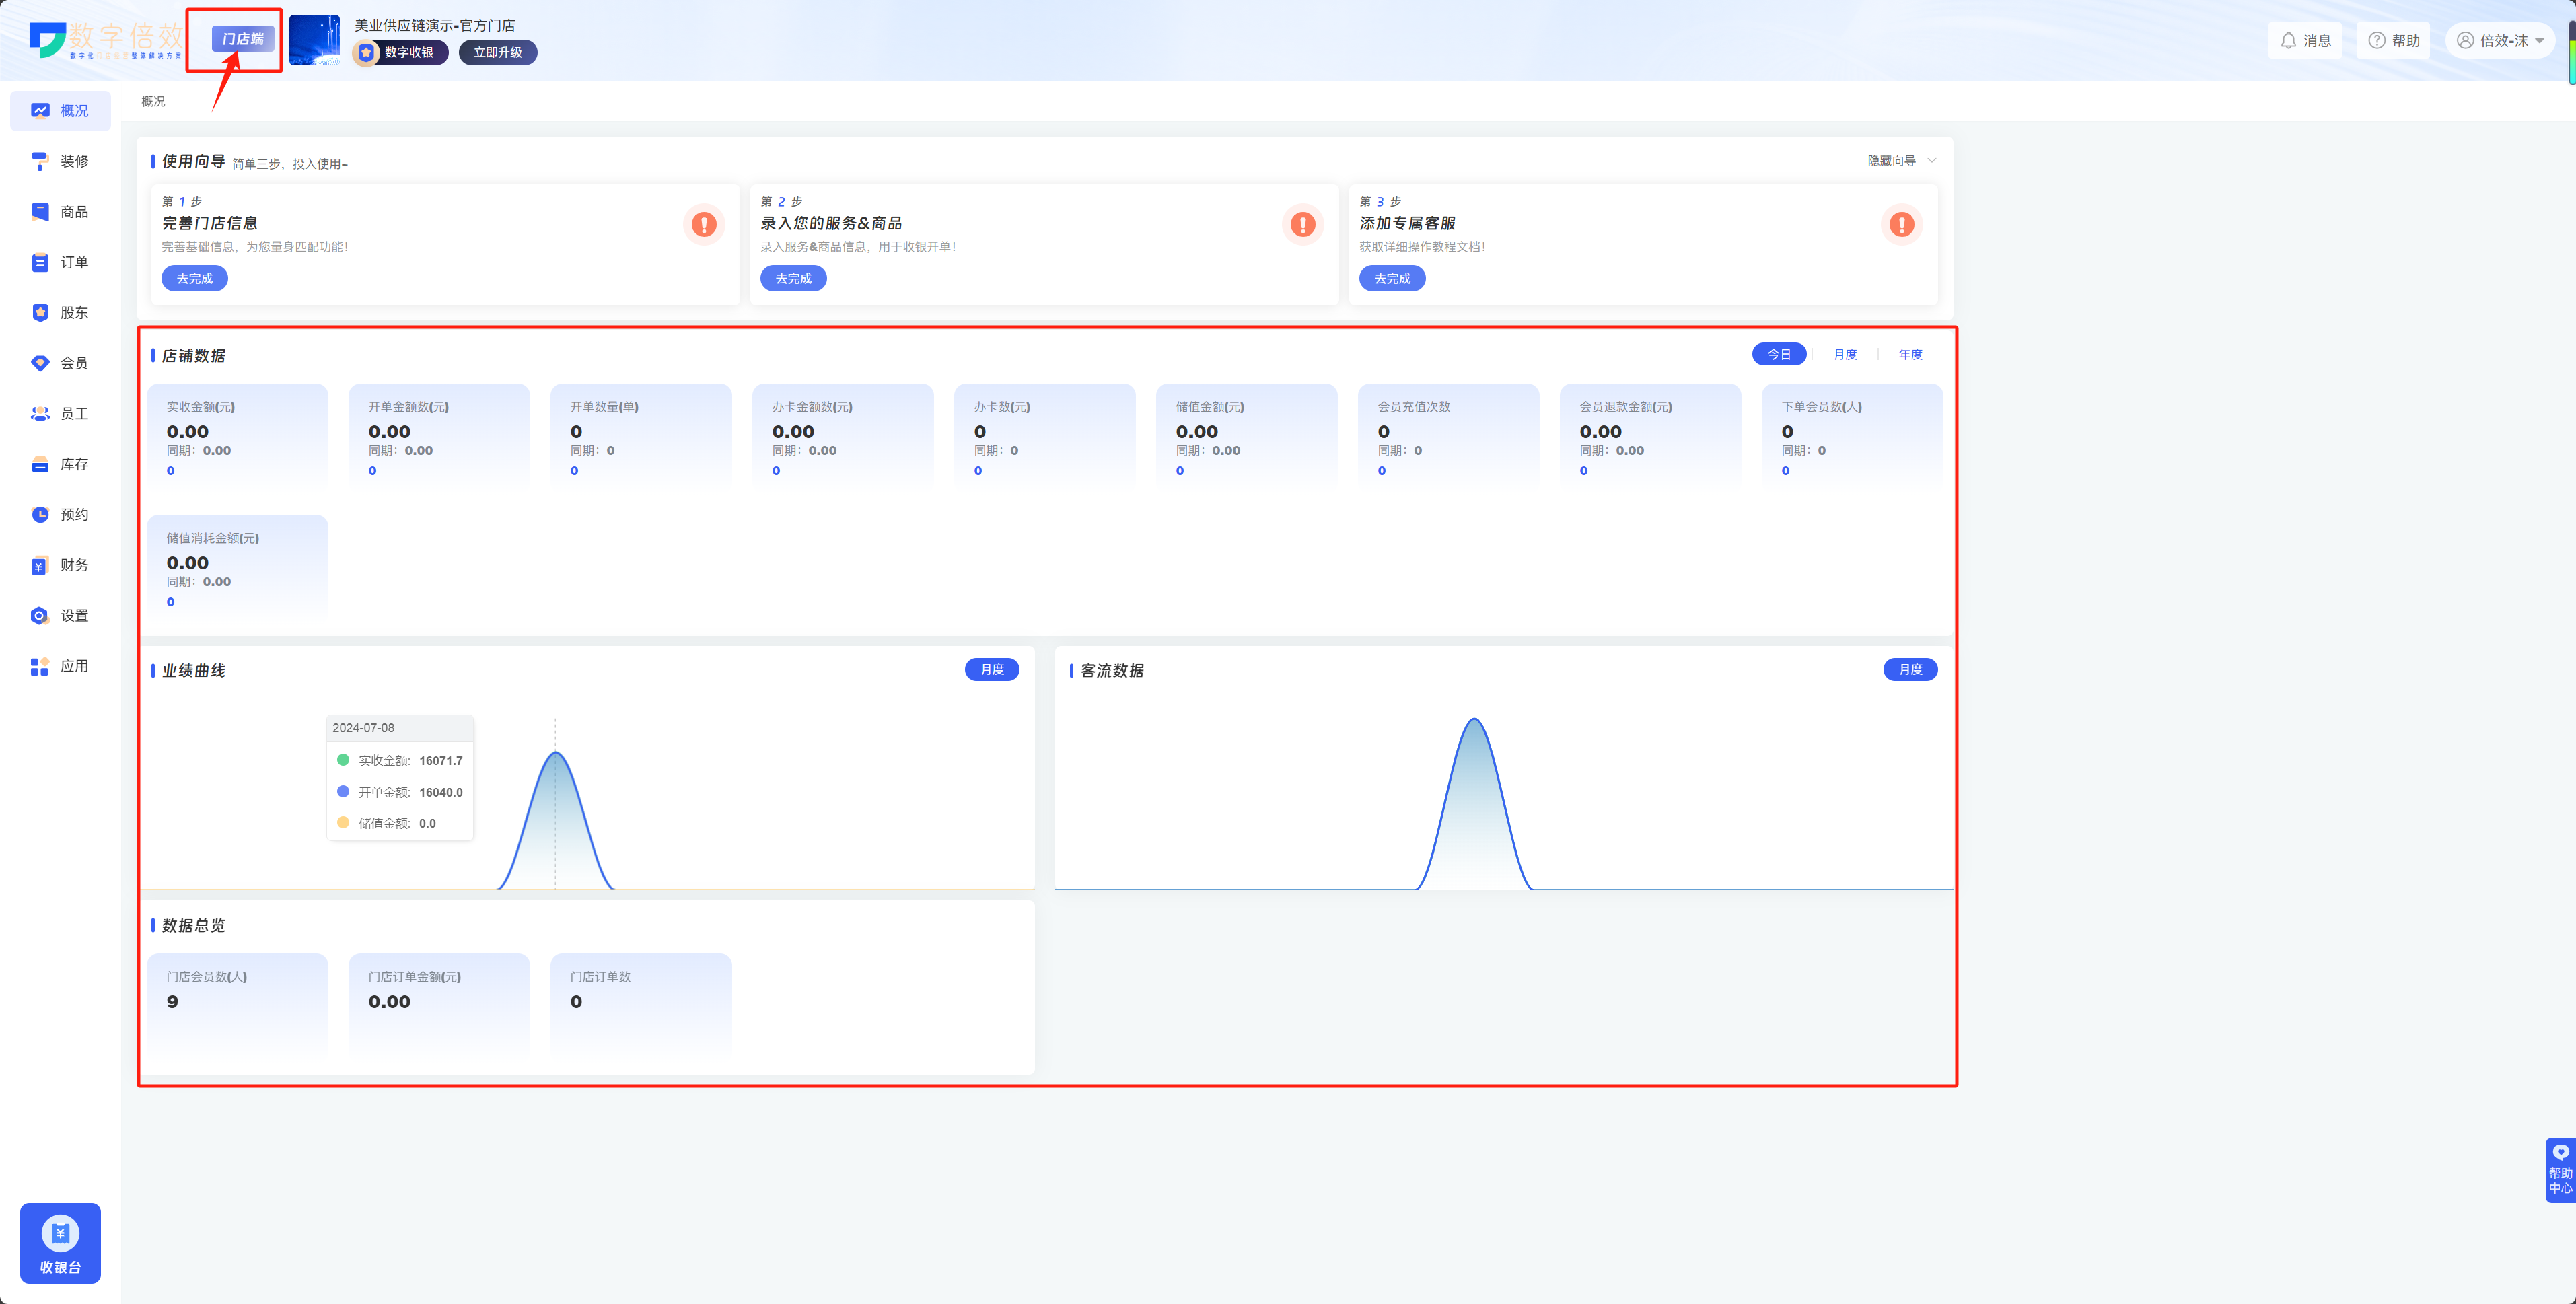This screenshot has width=2576, height=1304.
Task: Click the 帮助 question mark icon
Action: (x=2377, y=41)
